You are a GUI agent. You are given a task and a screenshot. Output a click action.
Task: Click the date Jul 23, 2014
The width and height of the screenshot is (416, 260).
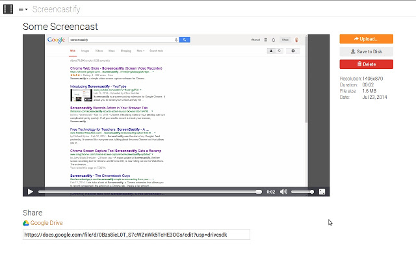[x=374, y=97]
